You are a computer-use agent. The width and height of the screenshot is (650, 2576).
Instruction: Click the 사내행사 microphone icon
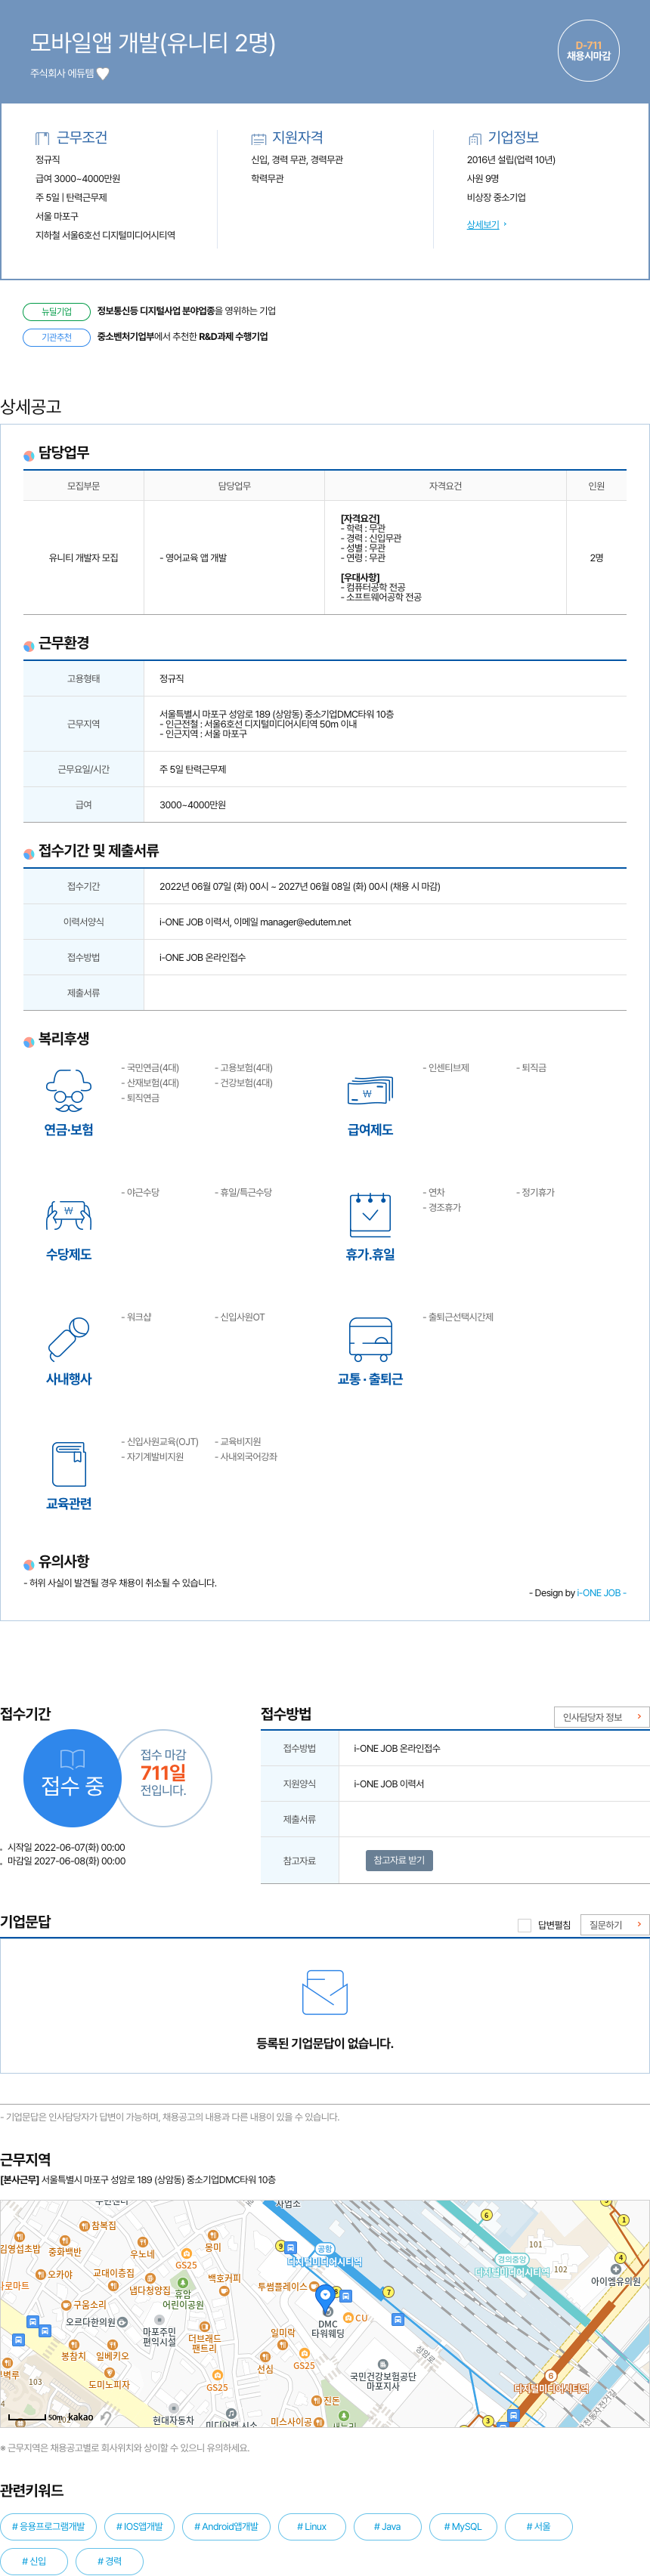coord(68,1339)
